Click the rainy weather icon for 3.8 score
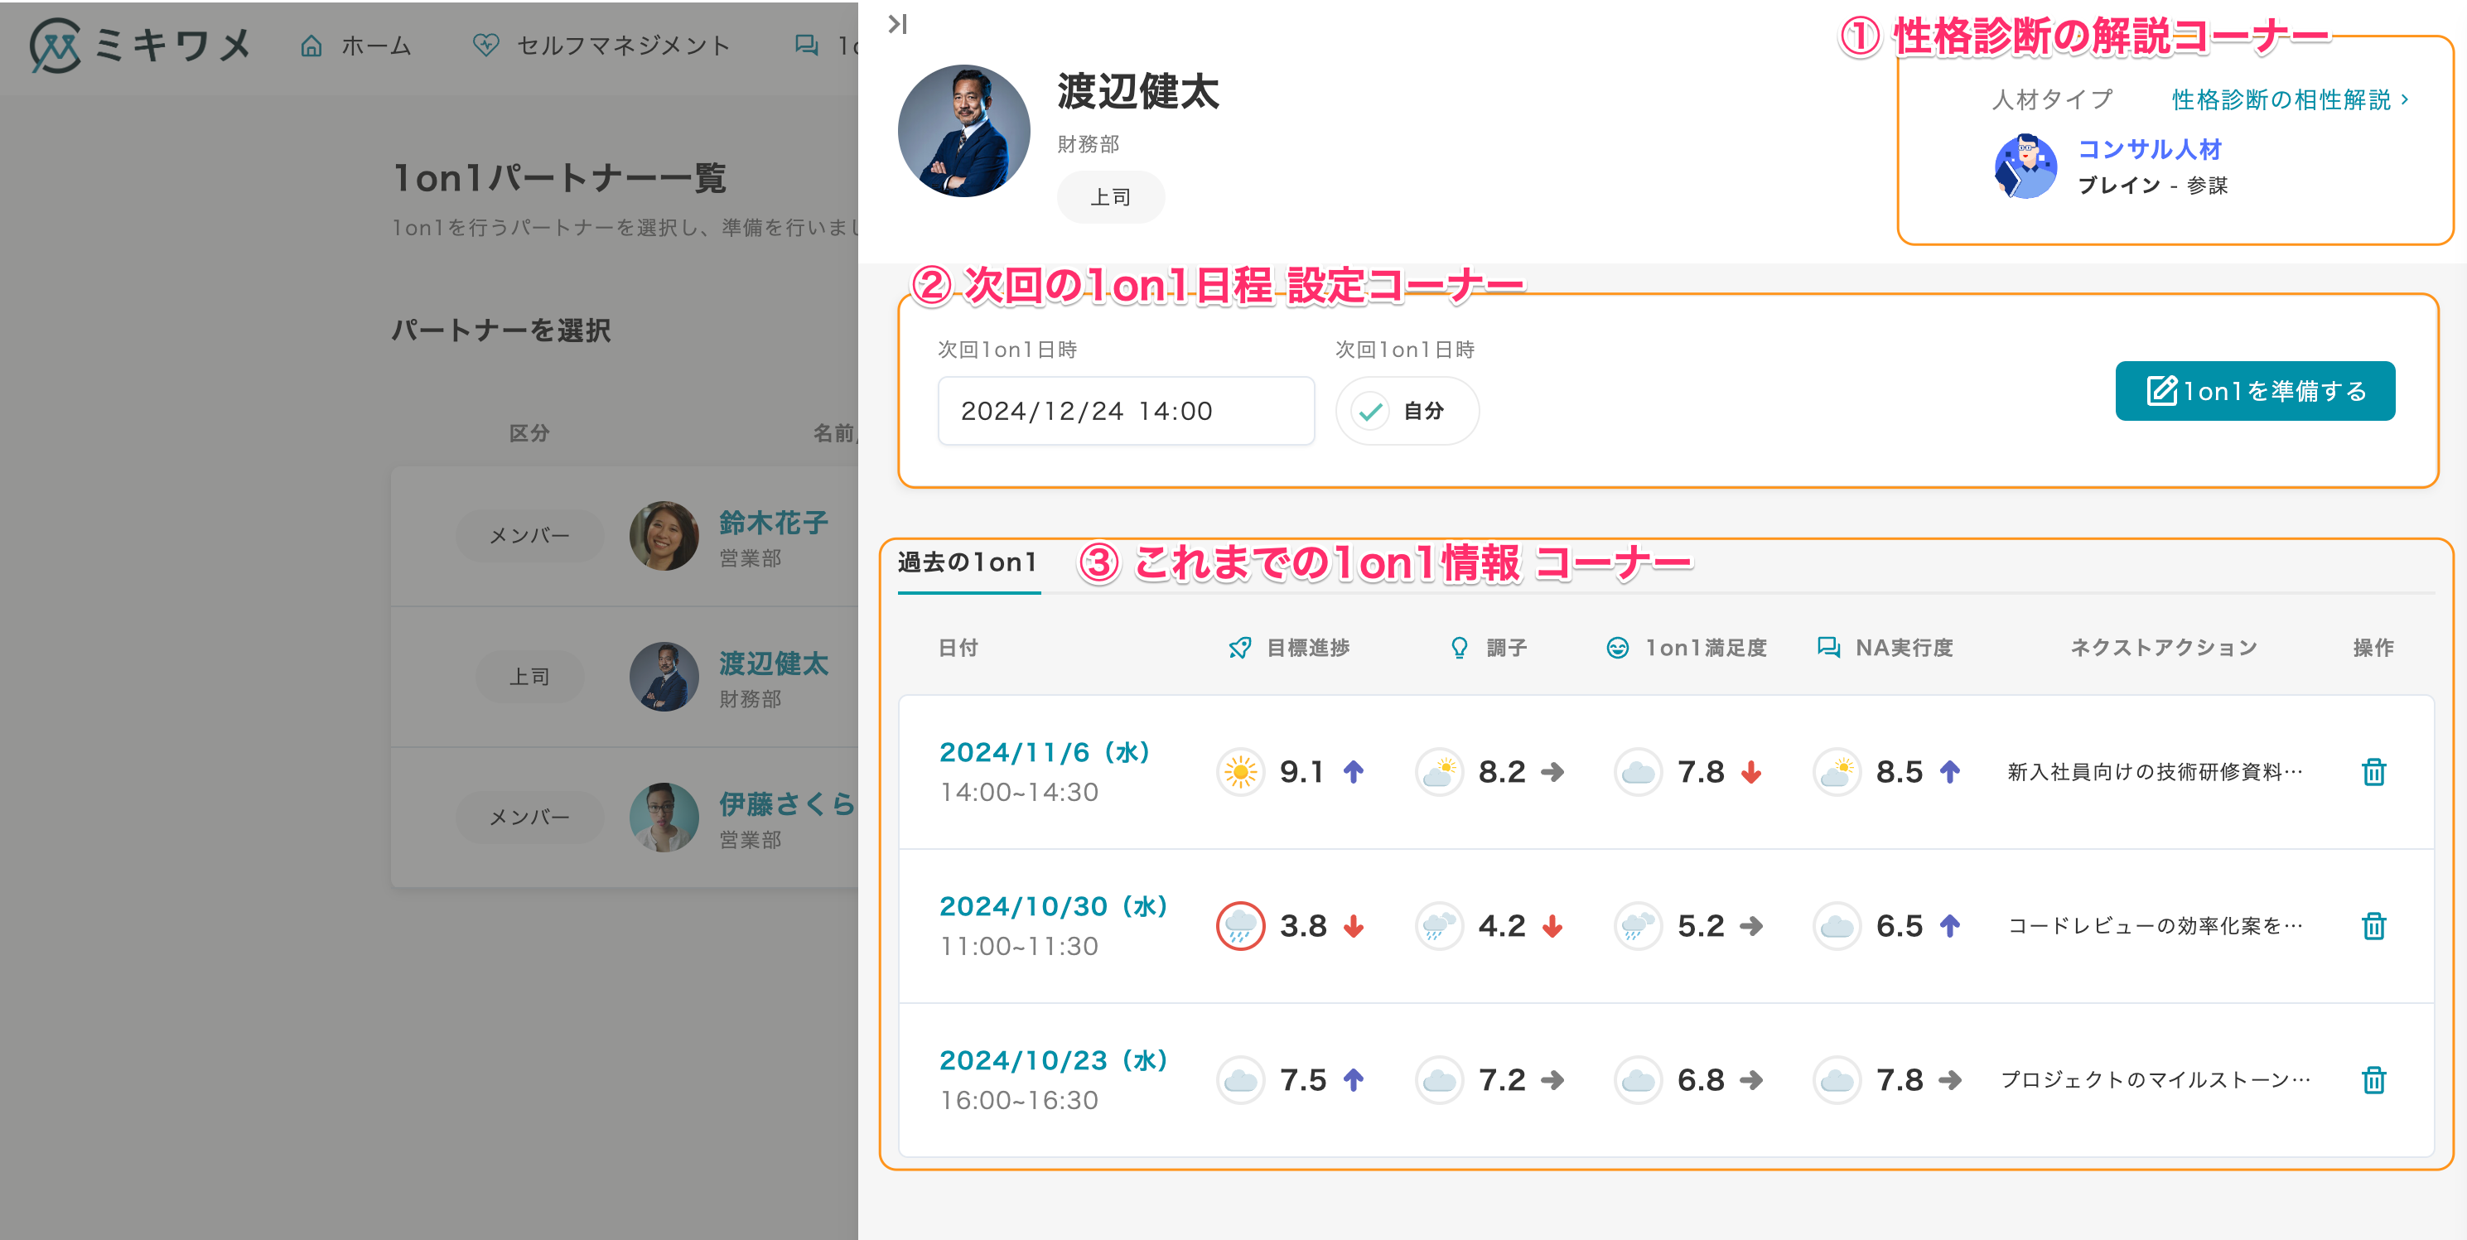2467x1240 pixels. (x=1240, y=926)
